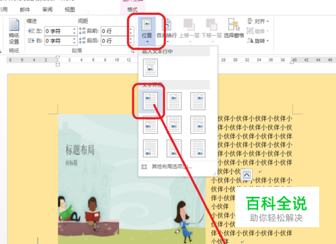Click the spacing before icon beside 段前
The image size is (336, 244).
83,31
